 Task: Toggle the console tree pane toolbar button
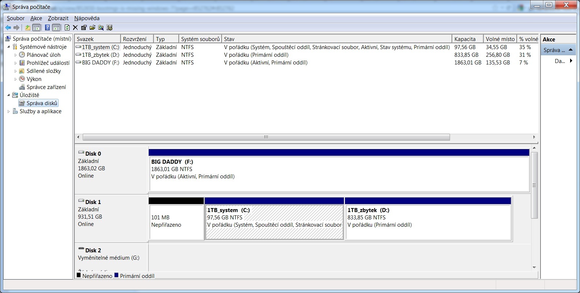point(37,27)
